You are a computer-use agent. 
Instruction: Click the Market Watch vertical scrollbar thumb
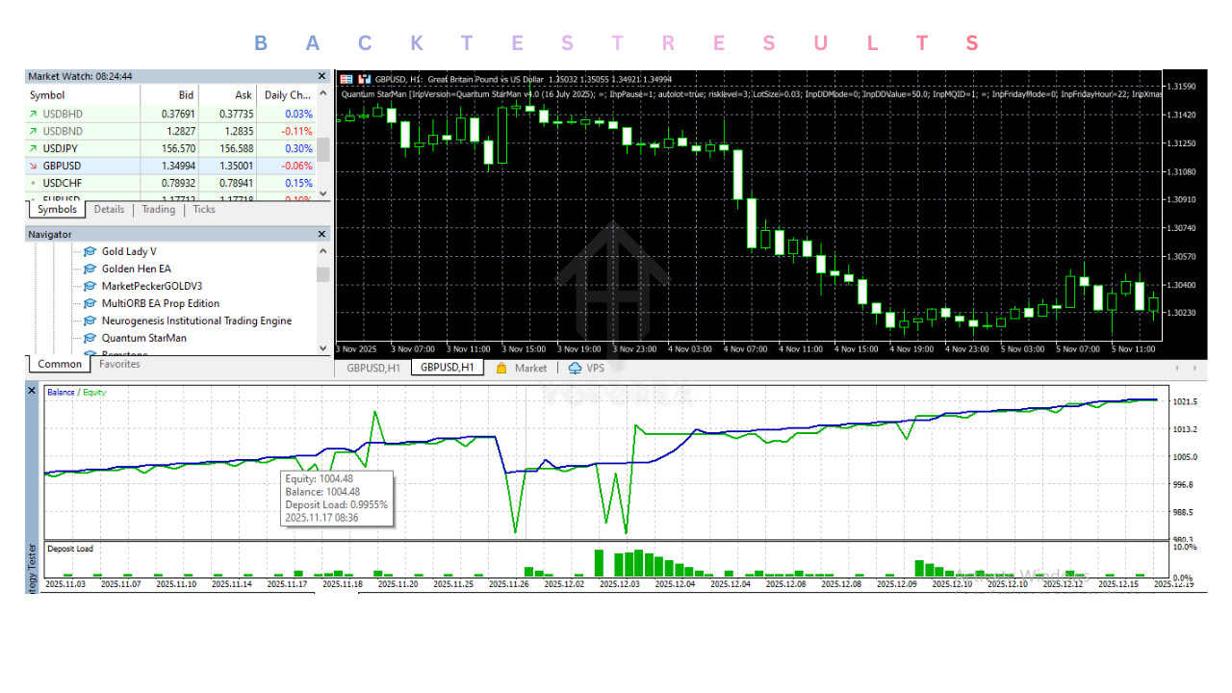[x=323, y=149]
